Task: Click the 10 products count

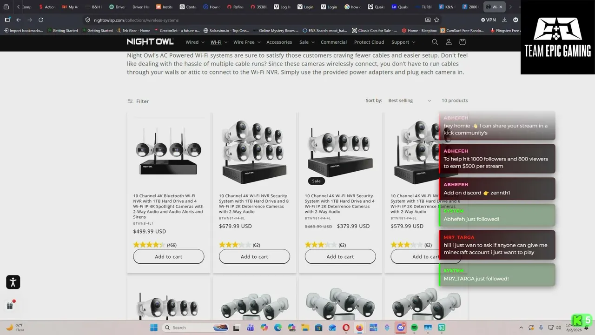Action: click(455, 100)
